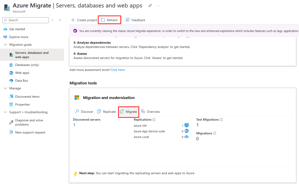This screenshot has height=185, width=299.
Task: Open Azure VM replications count 1
Action: point(182,126)
